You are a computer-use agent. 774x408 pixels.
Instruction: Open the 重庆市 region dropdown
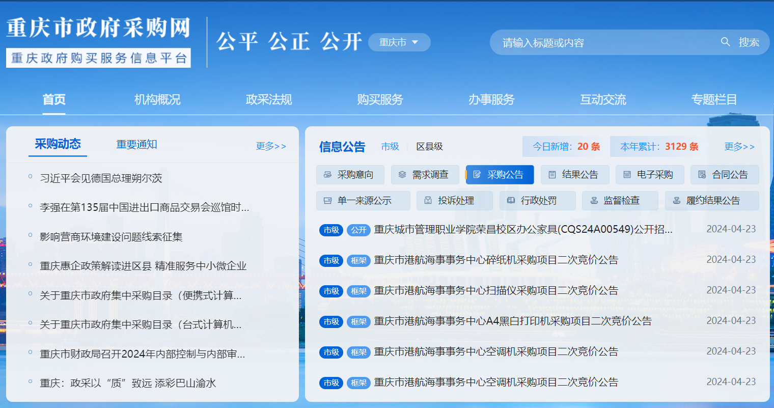tap(399, 42)
